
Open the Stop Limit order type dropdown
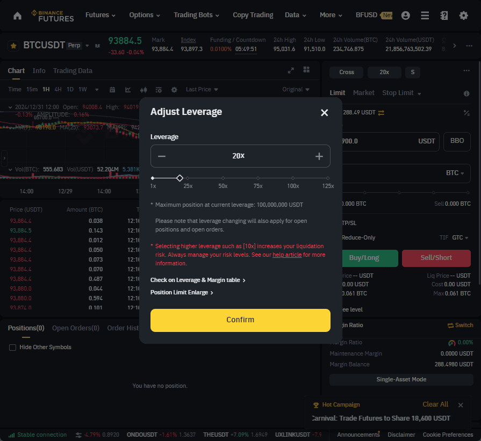coord(401,92)
